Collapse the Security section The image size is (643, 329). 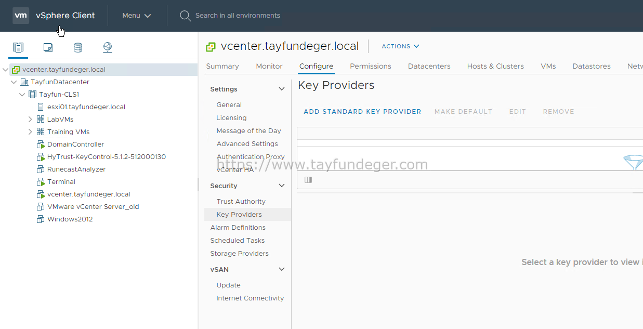point(282,186)
